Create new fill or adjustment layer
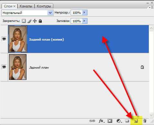This screenshot has height=125, width=154. 119,121
